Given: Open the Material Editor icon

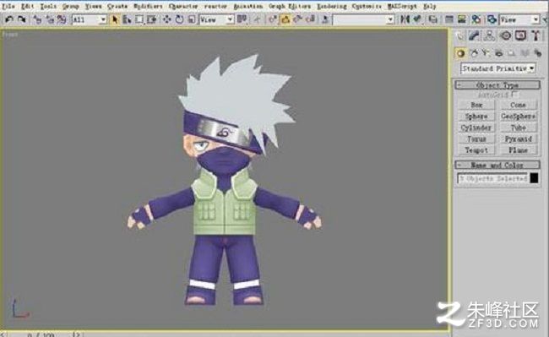Looking at the screenshot, I should coord(476,19).
